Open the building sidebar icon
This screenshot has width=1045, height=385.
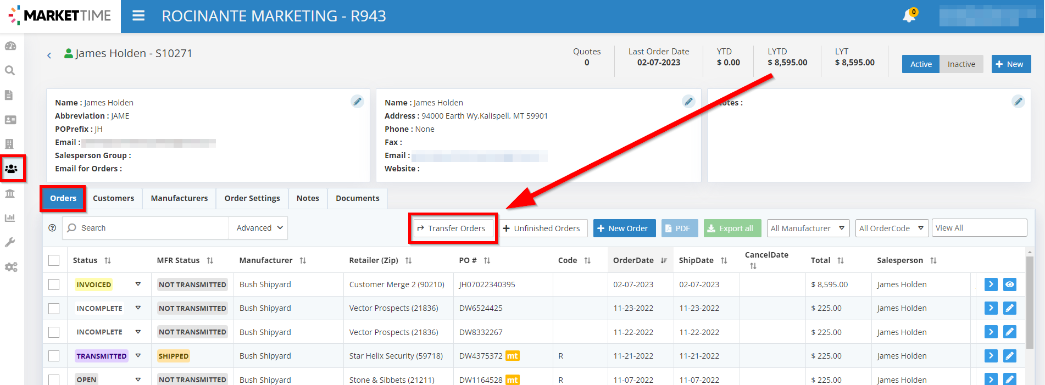(9, 144)
